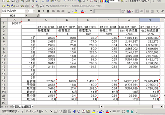Viewport: 165px width, 115px height.
Task: Select the object pointer arrow tool
Action: 22,111
